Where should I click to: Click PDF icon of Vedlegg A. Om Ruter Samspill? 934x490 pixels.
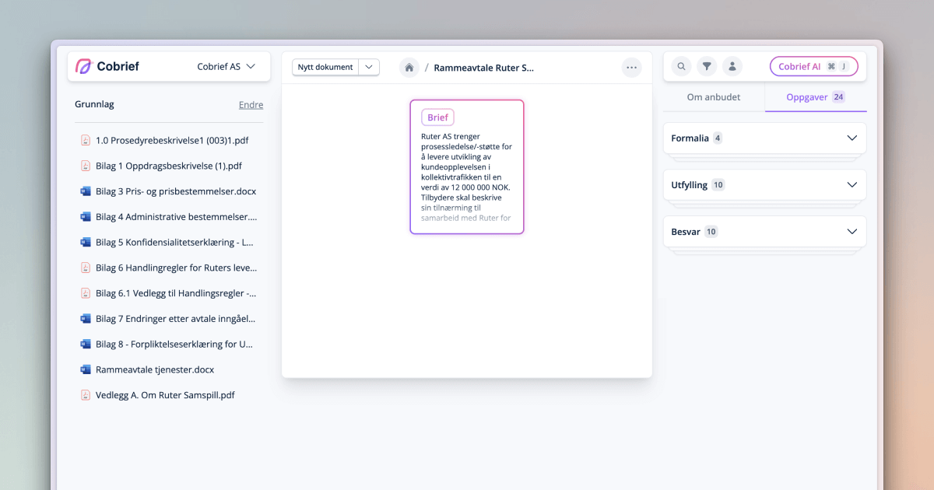86,395
